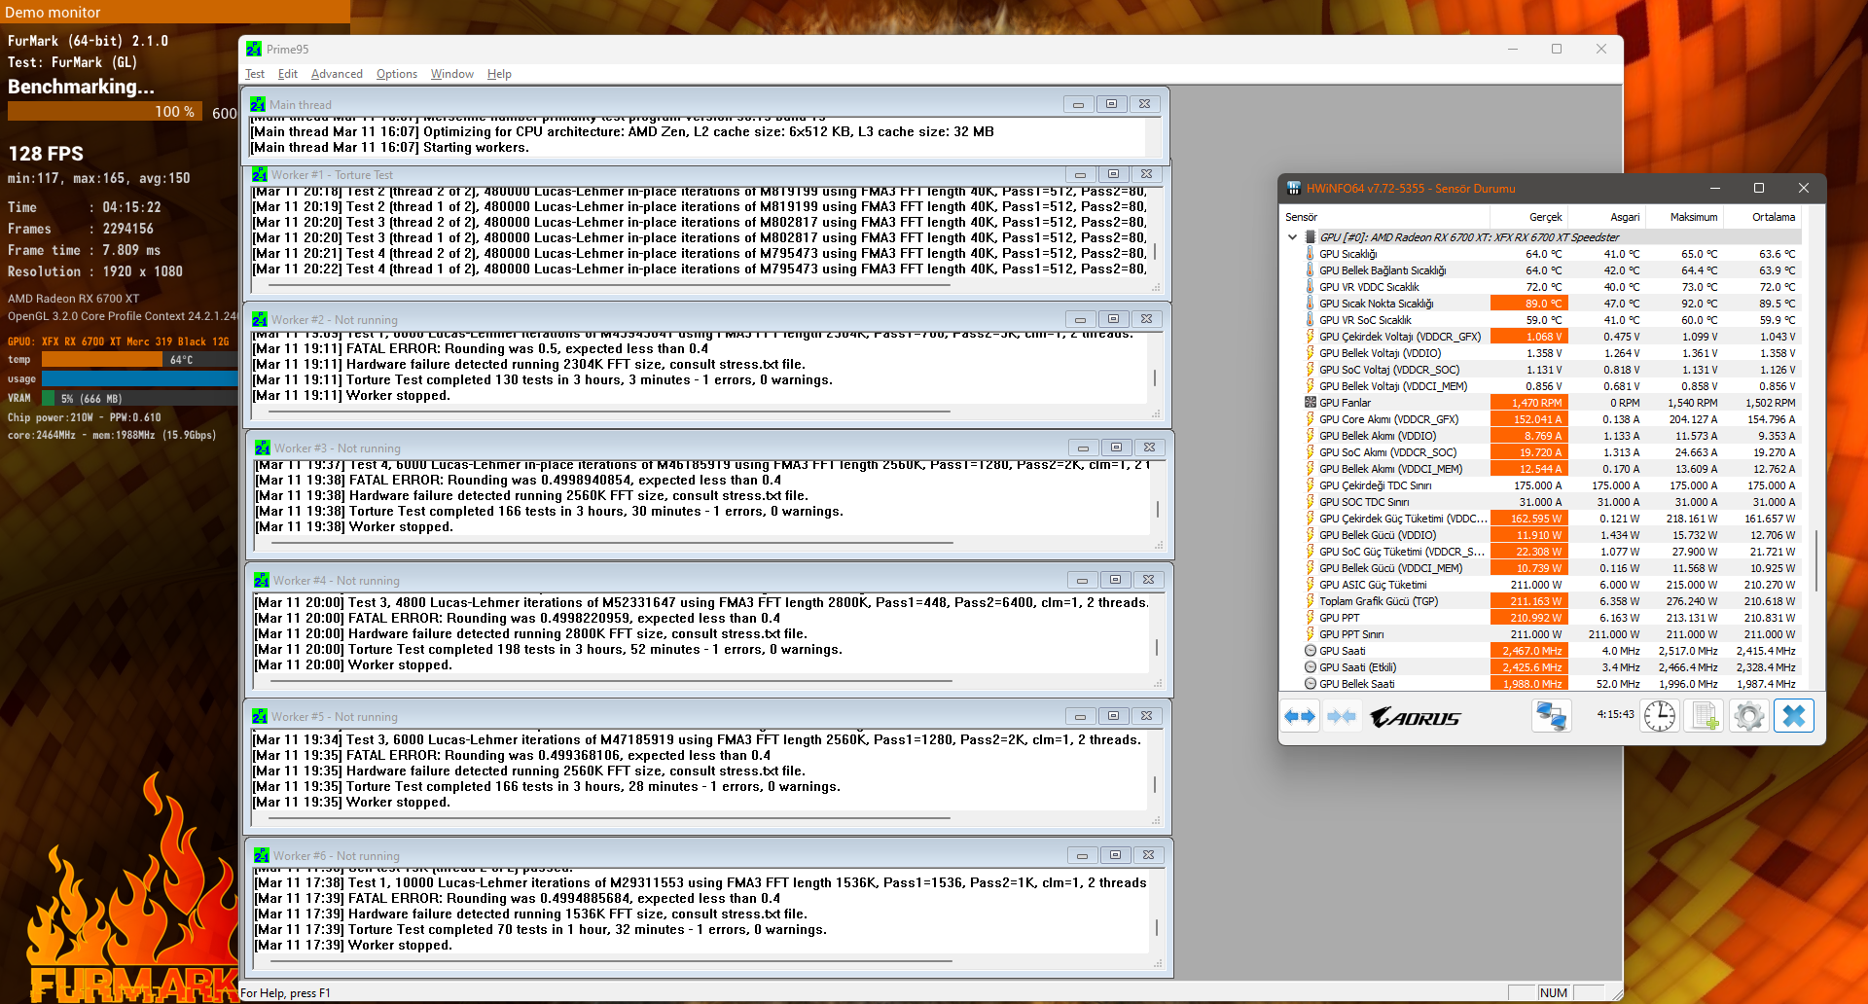This screenshot has width=1868, height=1004.
Task: Click the log file with plus icon
Action: tap(1705, 717)
